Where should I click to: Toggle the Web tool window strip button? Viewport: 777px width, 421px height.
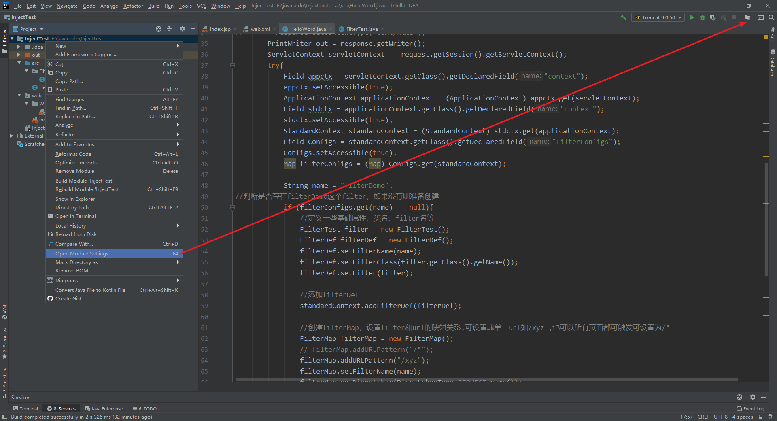[5, 311]
